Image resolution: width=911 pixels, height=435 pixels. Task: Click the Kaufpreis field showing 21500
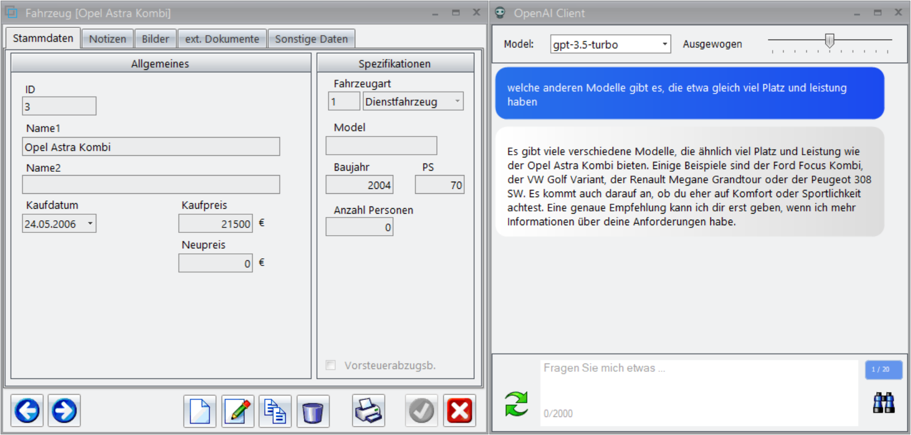point(216,224)
